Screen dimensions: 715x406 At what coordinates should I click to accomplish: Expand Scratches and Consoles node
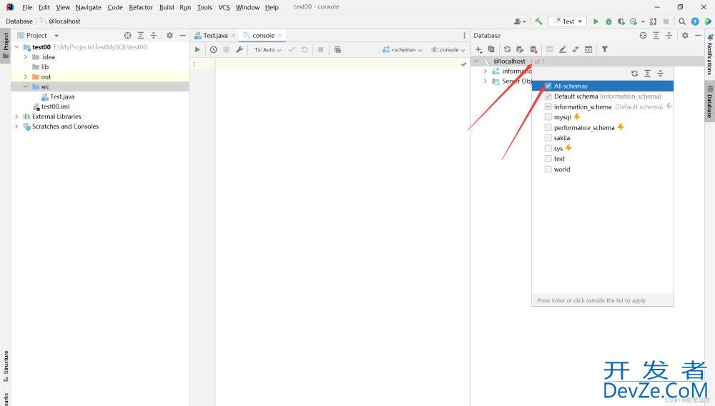click(17, 127)
